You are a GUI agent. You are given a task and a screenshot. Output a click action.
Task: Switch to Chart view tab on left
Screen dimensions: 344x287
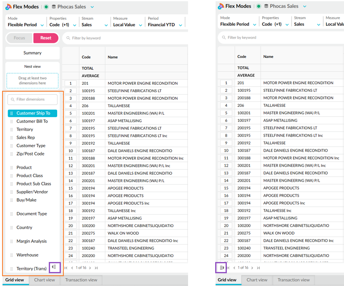45,280
